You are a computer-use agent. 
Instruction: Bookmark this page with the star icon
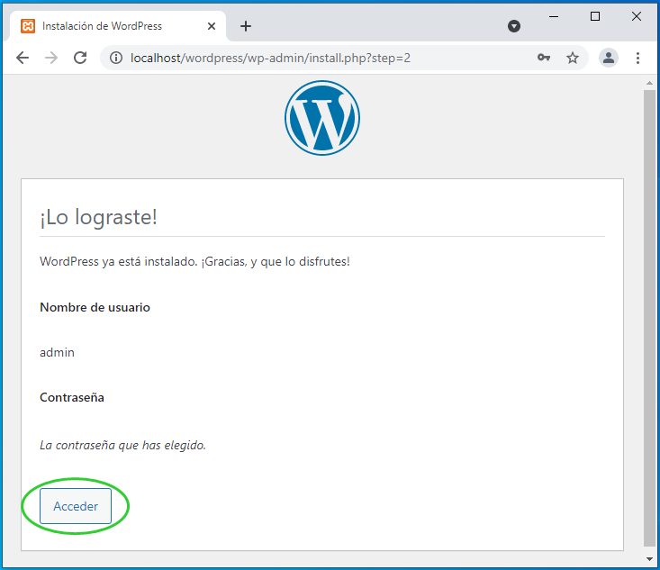coord(573,58)
